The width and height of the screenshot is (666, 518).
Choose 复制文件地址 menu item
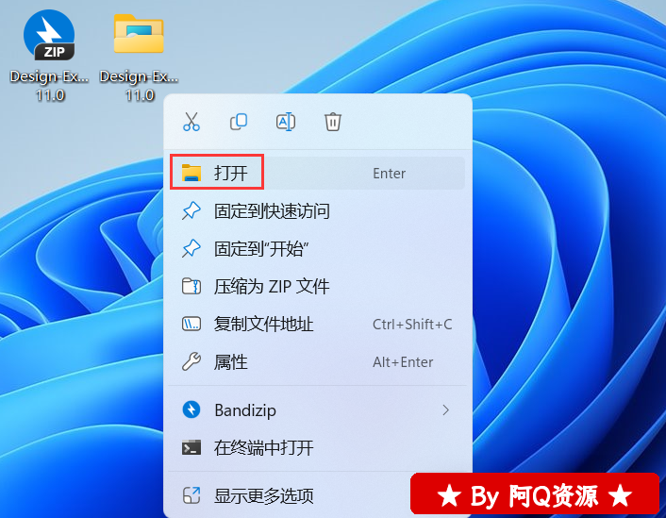point(317,325)
